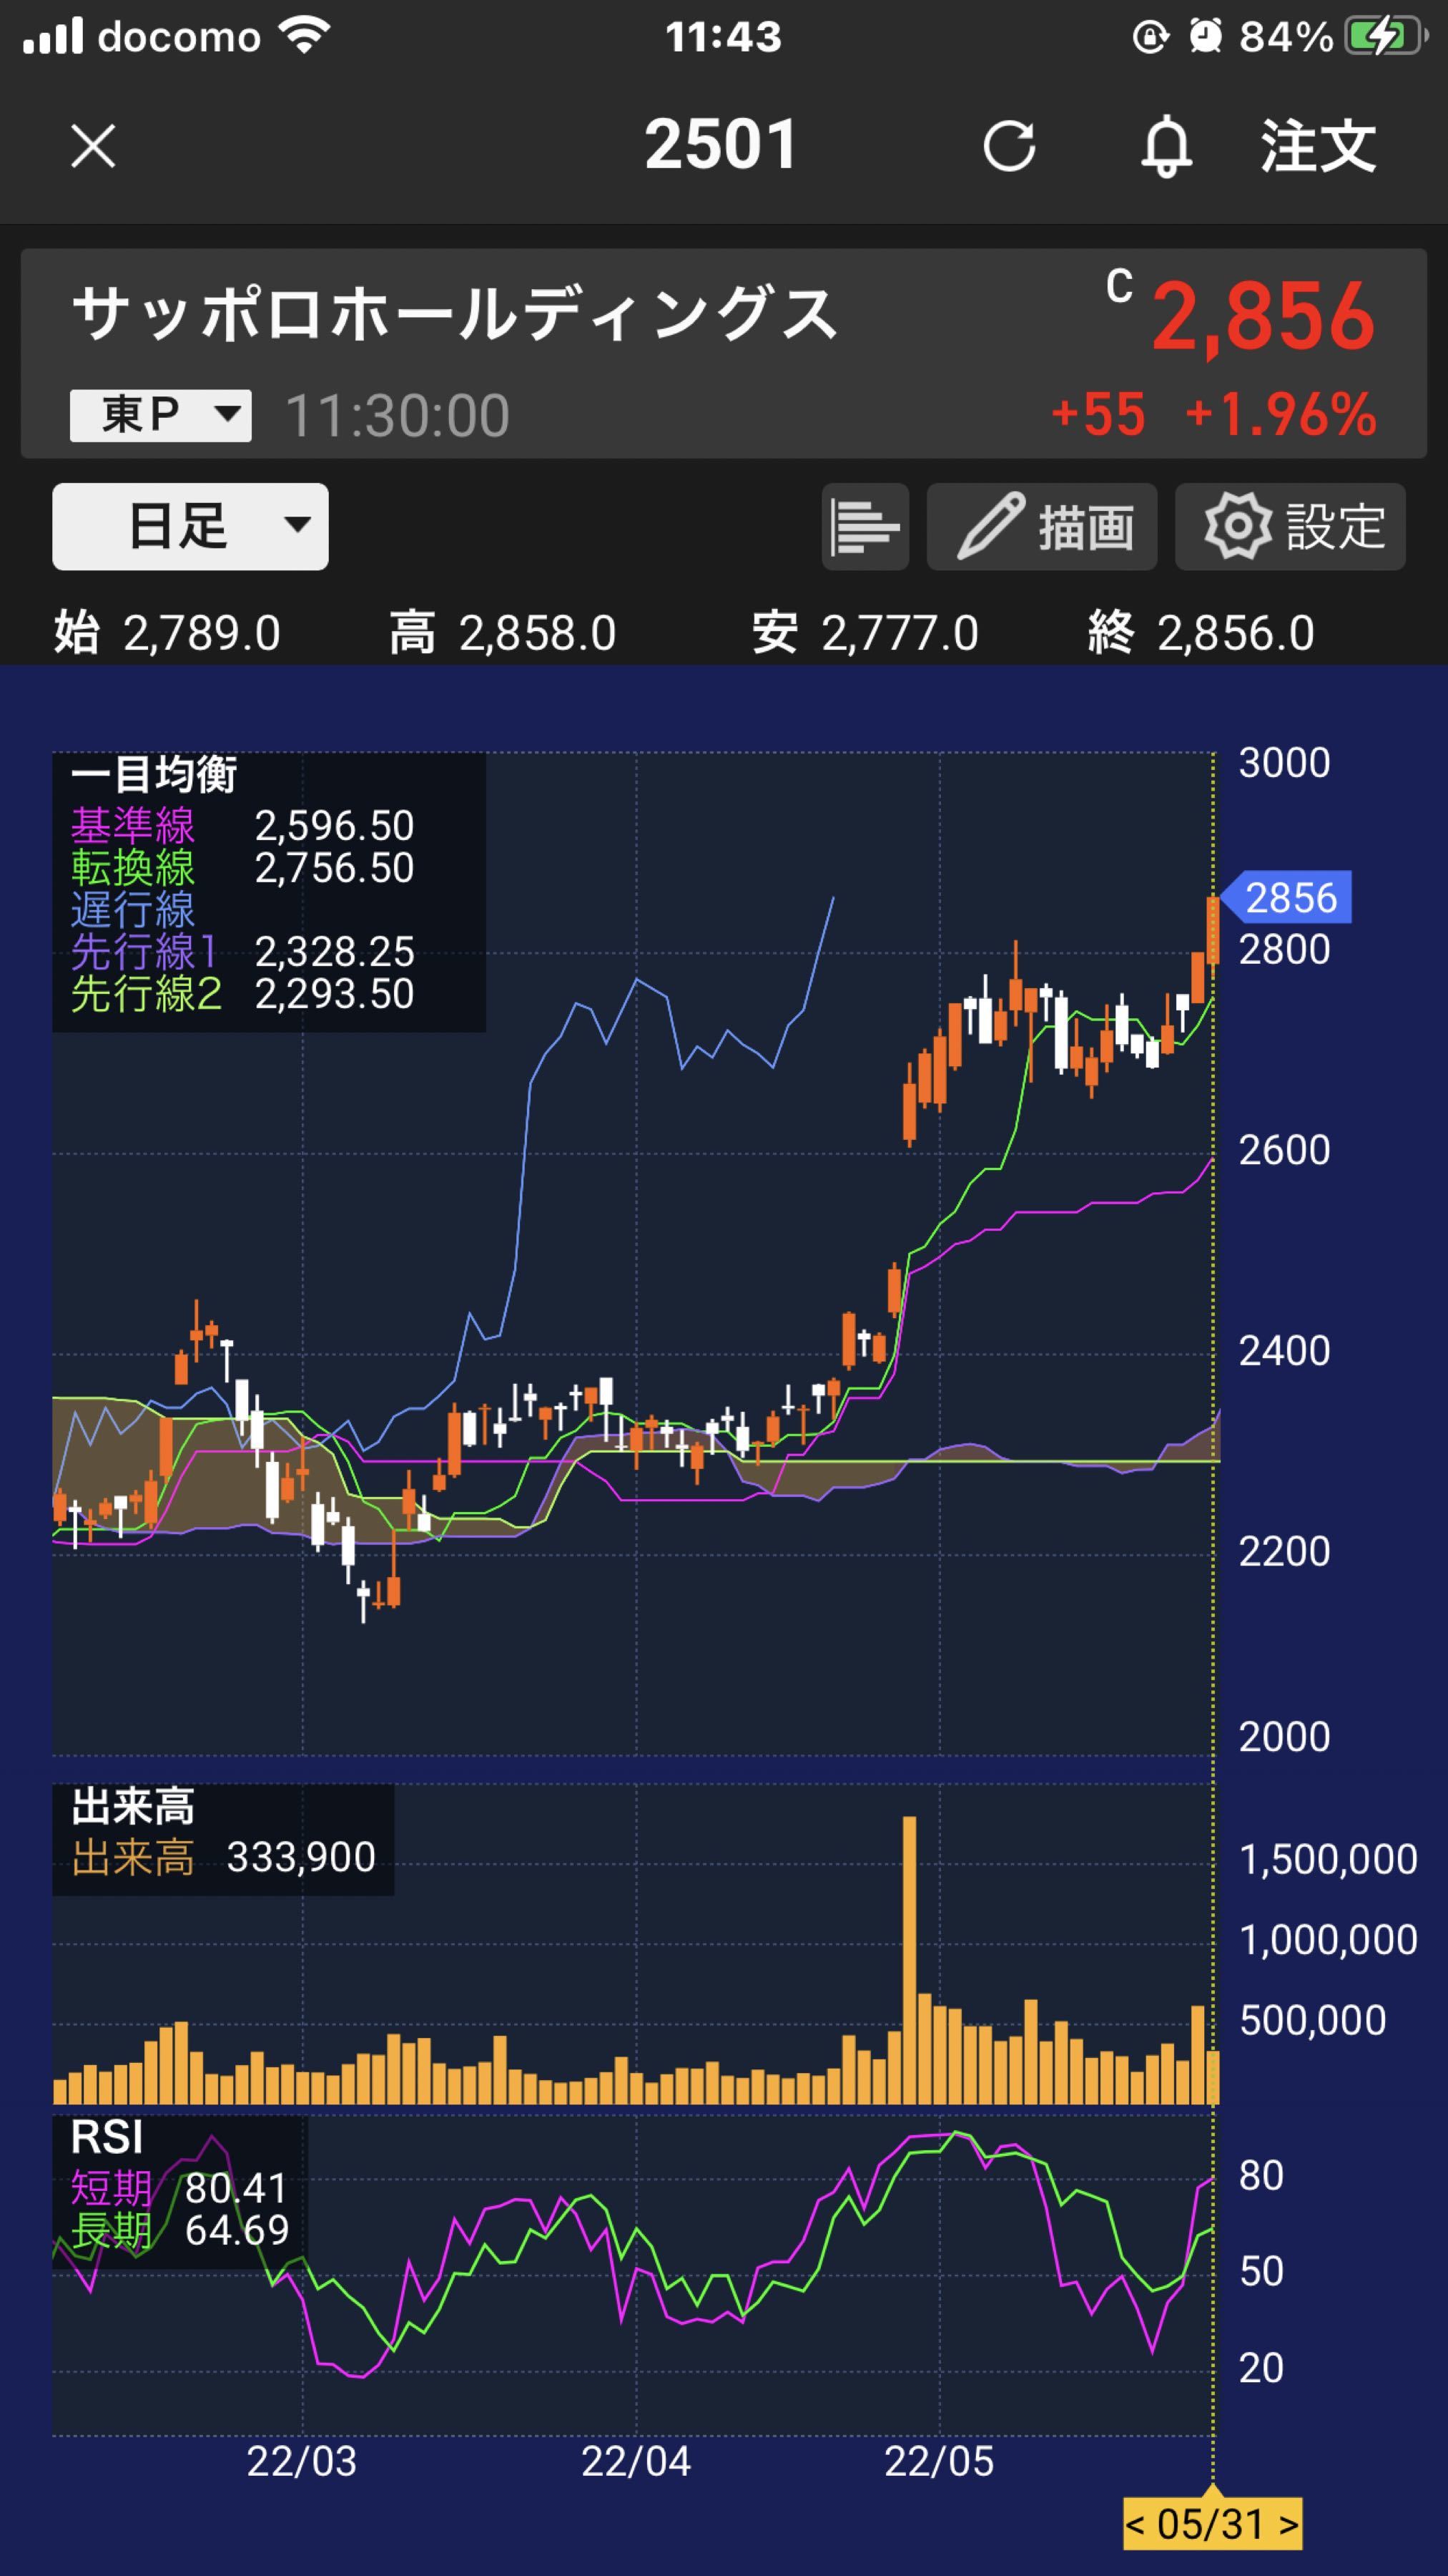
Task: Open the 描画 drawing tool
Action: coord(1041,527)
